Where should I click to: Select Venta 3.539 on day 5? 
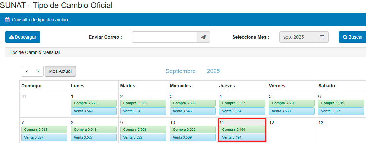click(292, 111)
